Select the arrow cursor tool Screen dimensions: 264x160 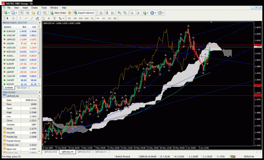tap(7, 18)
